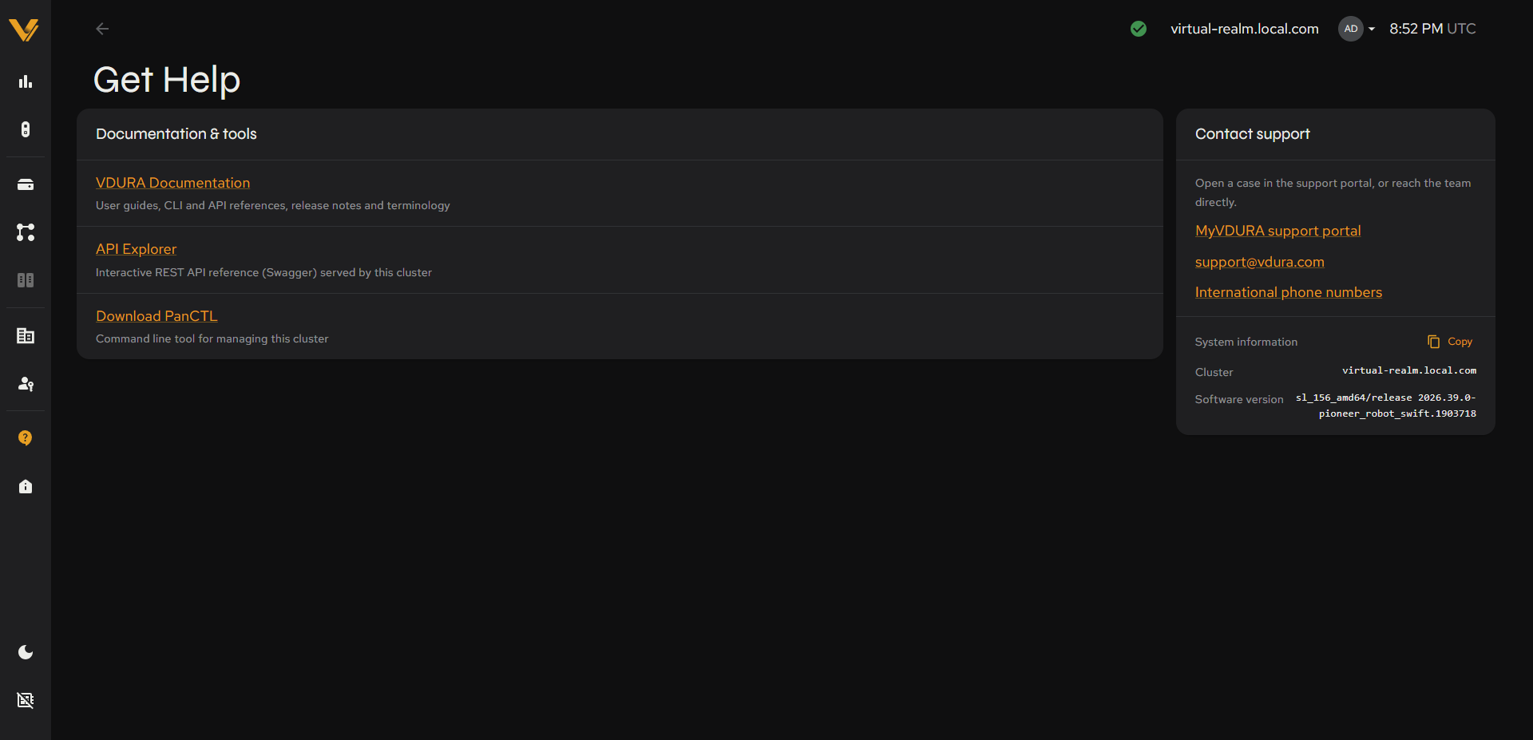Click the VDURA logo in the sidebar

[24, 30]
